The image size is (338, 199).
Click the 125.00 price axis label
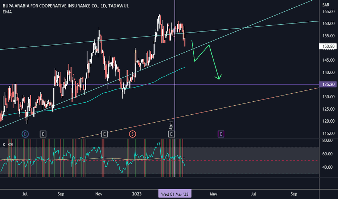(x=329, y=109)
